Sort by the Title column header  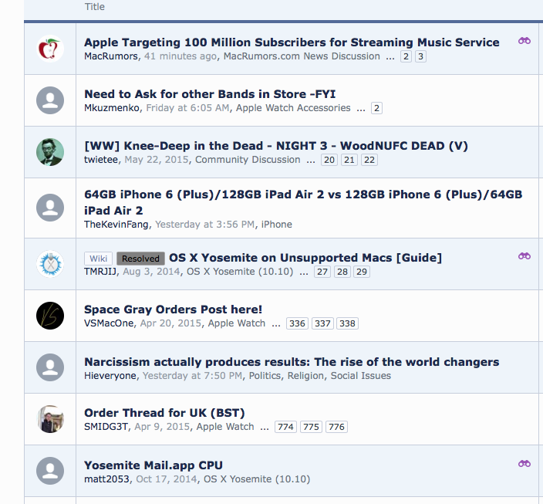pos(95,7)
